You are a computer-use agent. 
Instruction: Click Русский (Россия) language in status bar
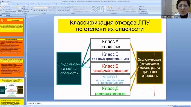(x=30, y=106)
